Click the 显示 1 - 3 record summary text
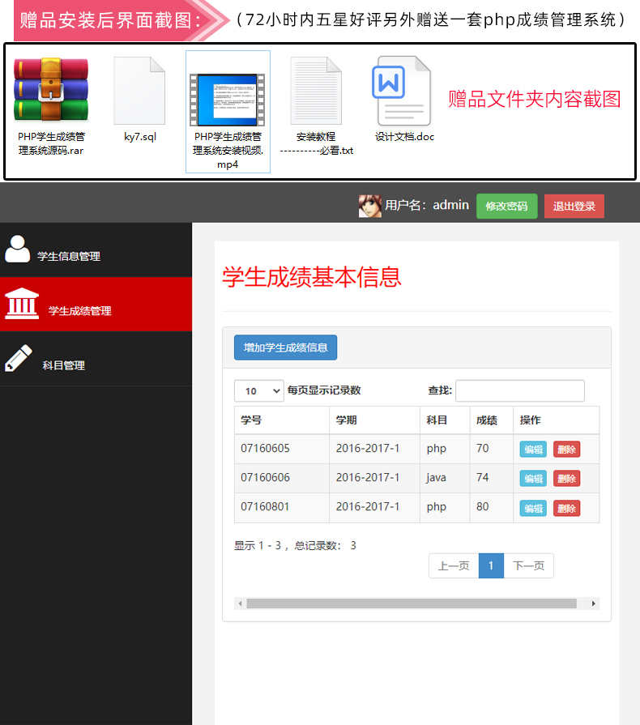This screenshot has height=725, width=640. [295, 546]
